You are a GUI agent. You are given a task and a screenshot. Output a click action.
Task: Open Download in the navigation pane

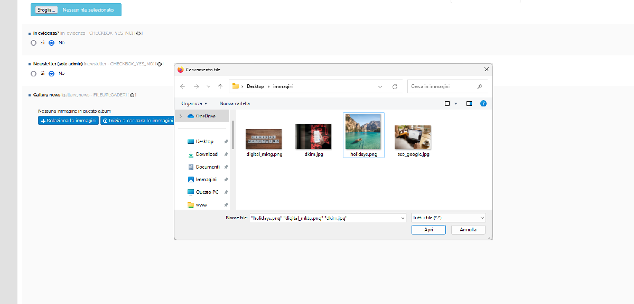pos(206,154)
